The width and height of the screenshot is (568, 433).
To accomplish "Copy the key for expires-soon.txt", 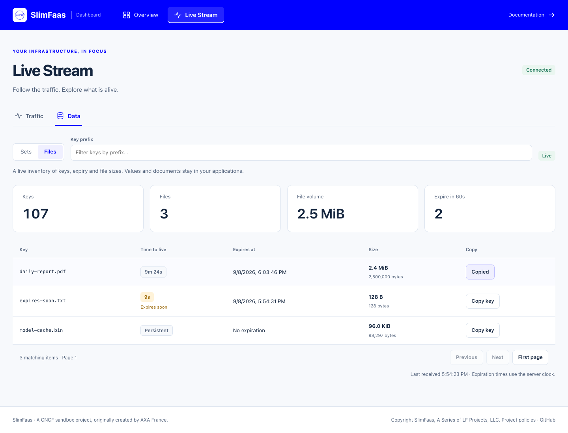I will tap(483, 301).
